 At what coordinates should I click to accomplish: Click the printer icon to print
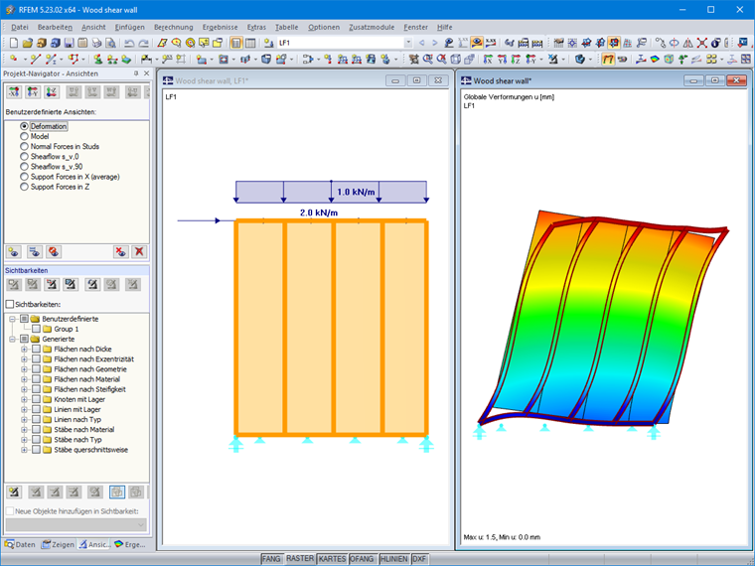[96, 43]
